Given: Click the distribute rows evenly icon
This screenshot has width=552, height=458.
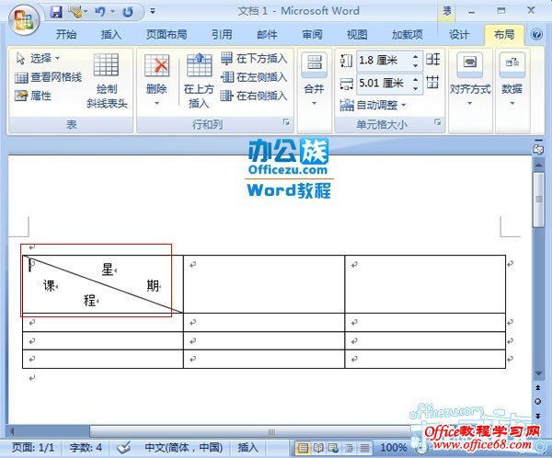Looking at the screenshot, I should pyautogui.click(x=432, y=59).
